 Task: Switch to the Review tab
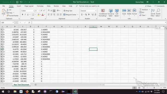tap(56, 6)
